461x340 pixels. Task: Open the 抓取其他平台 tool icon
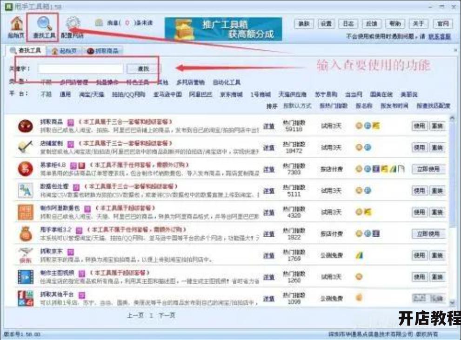(x=25, y=298)
